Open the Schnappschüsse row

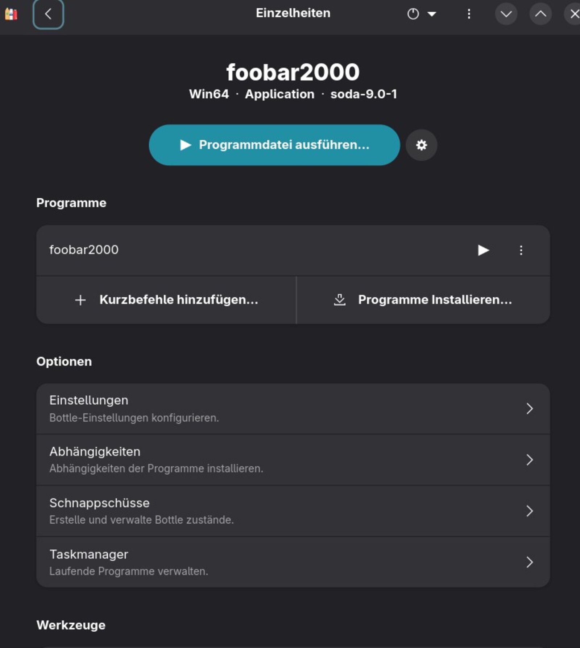(x=293, y=511)
